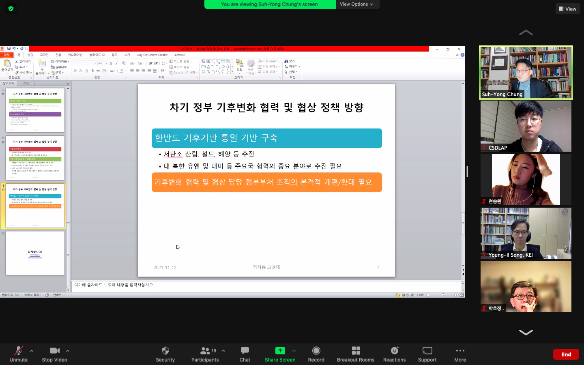Image resolution: width=584 pixels, height=365 pixels.
Task: Click the CSDLAP participant video tile
Action: [x=526, y=126]
